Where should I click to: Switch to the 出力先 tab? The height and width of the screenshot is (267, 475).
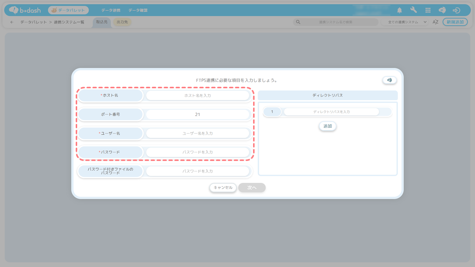(x=122, y=22)
